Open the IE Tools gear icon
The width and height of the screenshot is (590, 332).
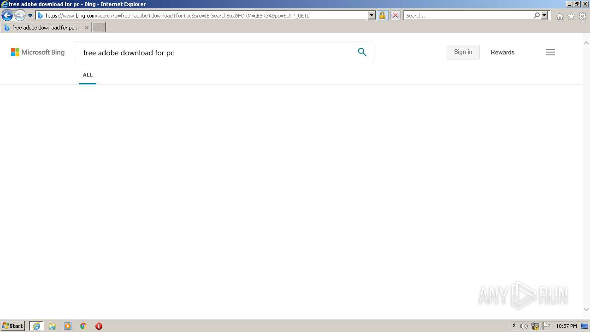tap(583, 16)
